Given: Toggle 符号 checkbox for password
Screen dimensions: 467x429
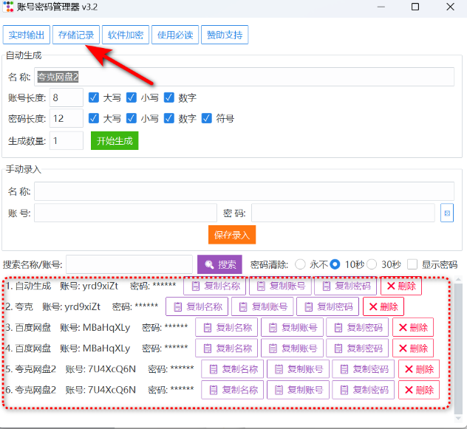Looking at the screenshot, I should (x=207, y=118).
